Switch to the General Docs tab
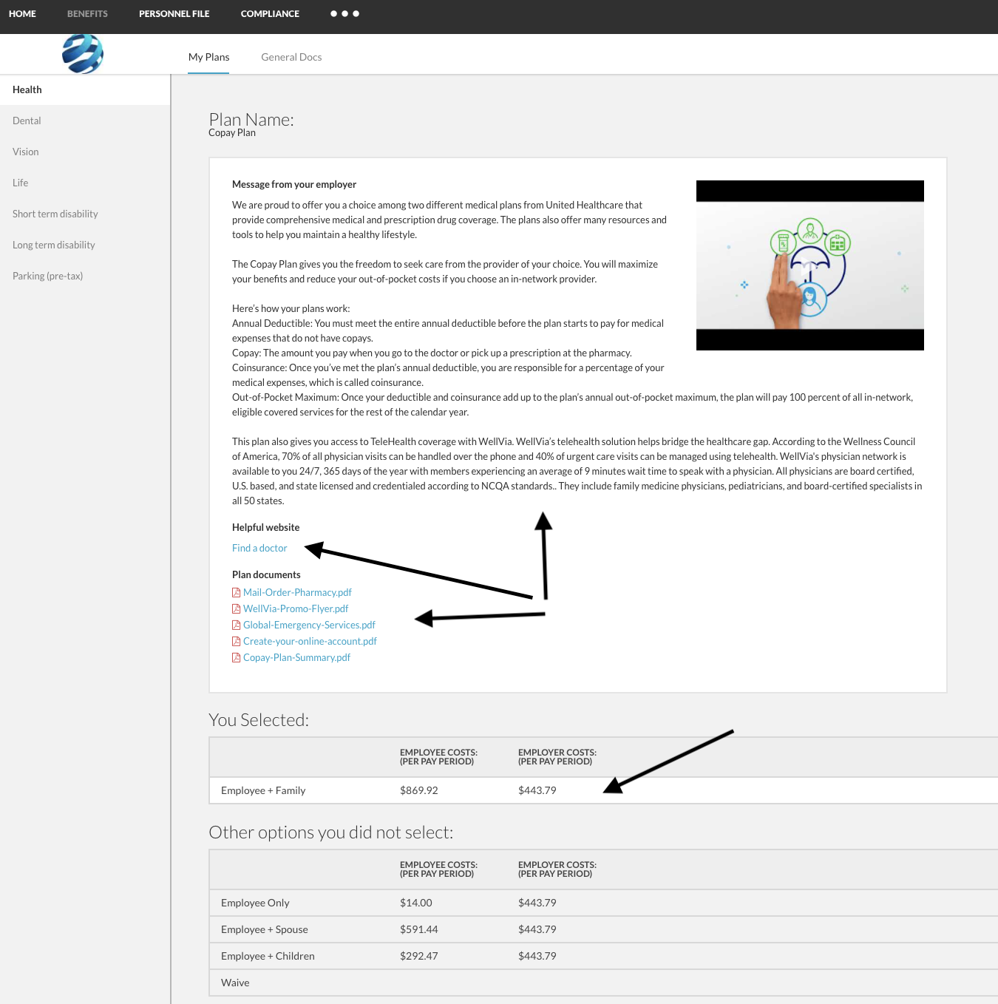The width and height of the screenshot is (998, 1004). coord(291,57)
